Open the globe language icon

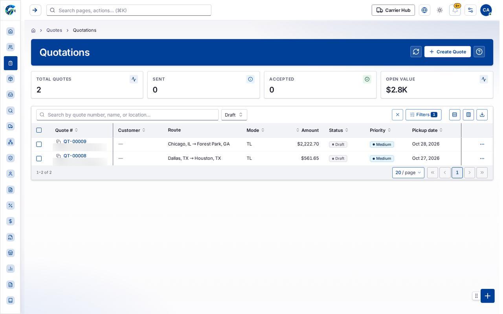click(x=424, y=10)
